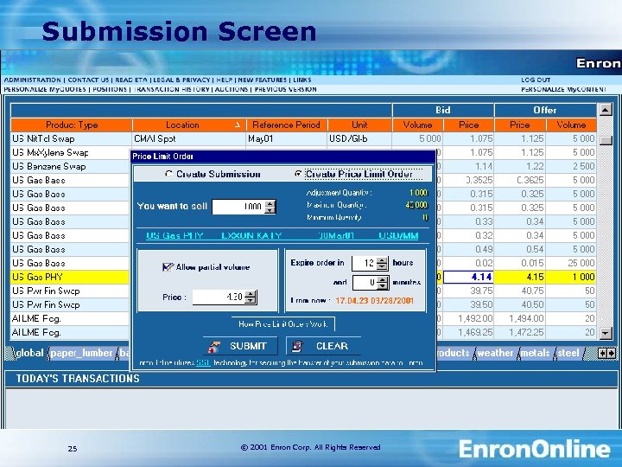Click the quotes scrollbar thumb
This screenshot has width=622, height=467.
coord(606,140)
